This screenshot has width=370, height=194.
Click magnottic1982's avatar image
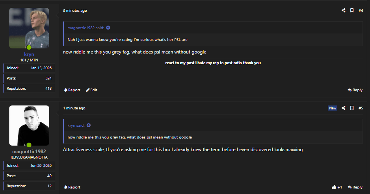29,126
